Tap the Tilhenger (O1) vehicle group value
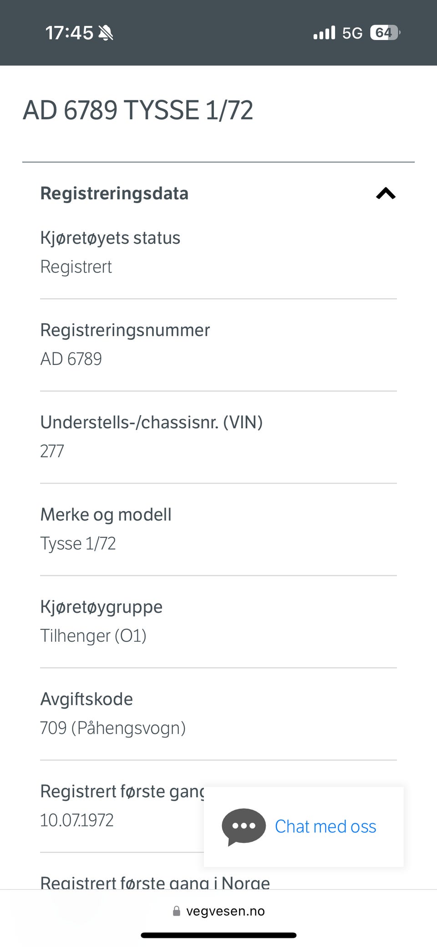The height and width of the screenshot is (947, 437). [x=93, y=636]
